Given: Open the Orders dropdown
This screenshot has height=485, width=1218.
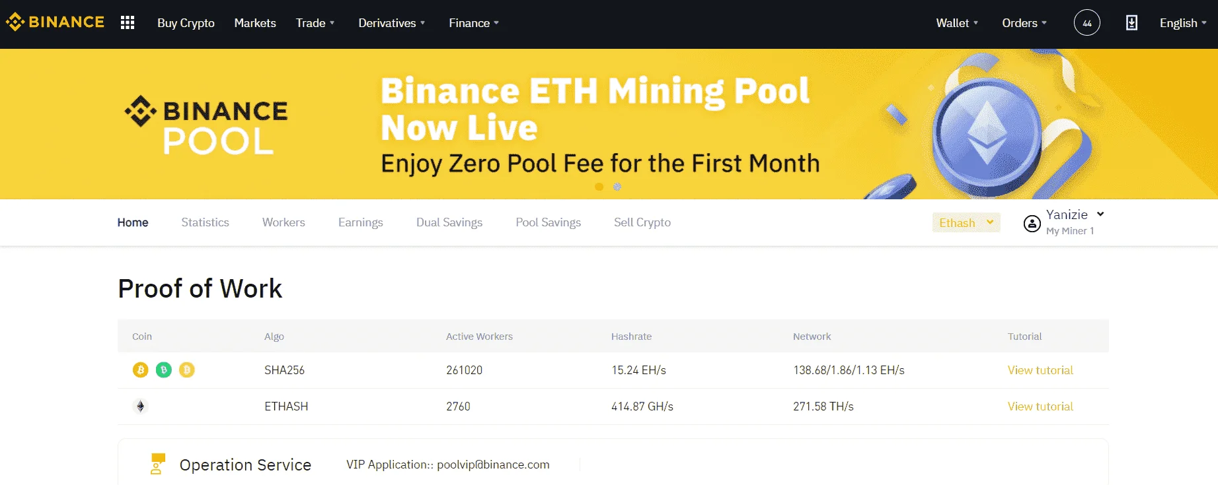Looking at the screenshot, I should tap(1024, 23).
